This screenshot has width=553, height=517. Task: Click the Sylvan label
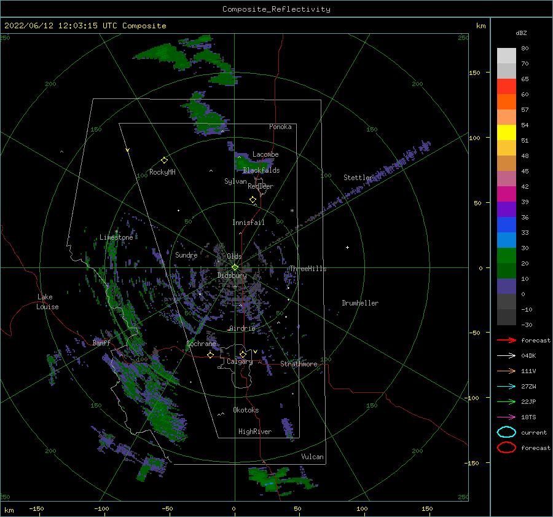click(235, 181)
